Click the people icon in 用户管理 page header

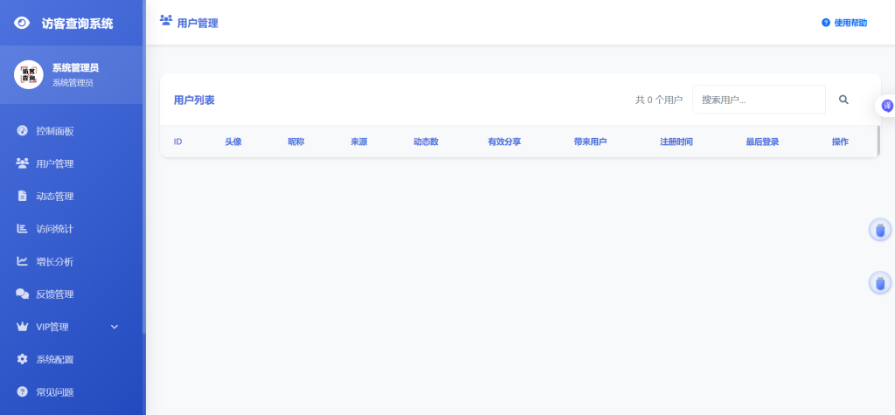166,21
